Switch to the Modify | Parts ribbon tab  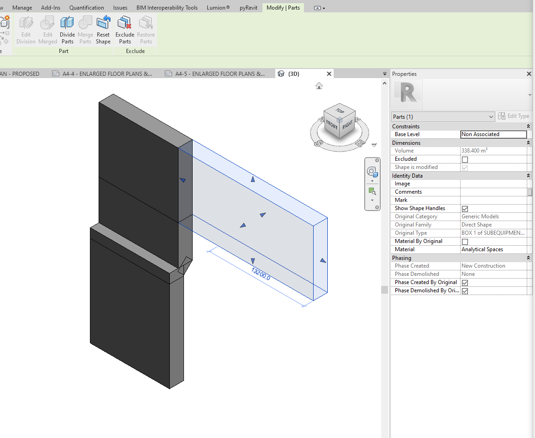pyautogui.click(x=283, y=7)
